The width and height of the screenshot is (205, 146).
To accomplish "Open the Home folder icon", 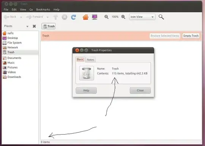I will coord(86,17).
